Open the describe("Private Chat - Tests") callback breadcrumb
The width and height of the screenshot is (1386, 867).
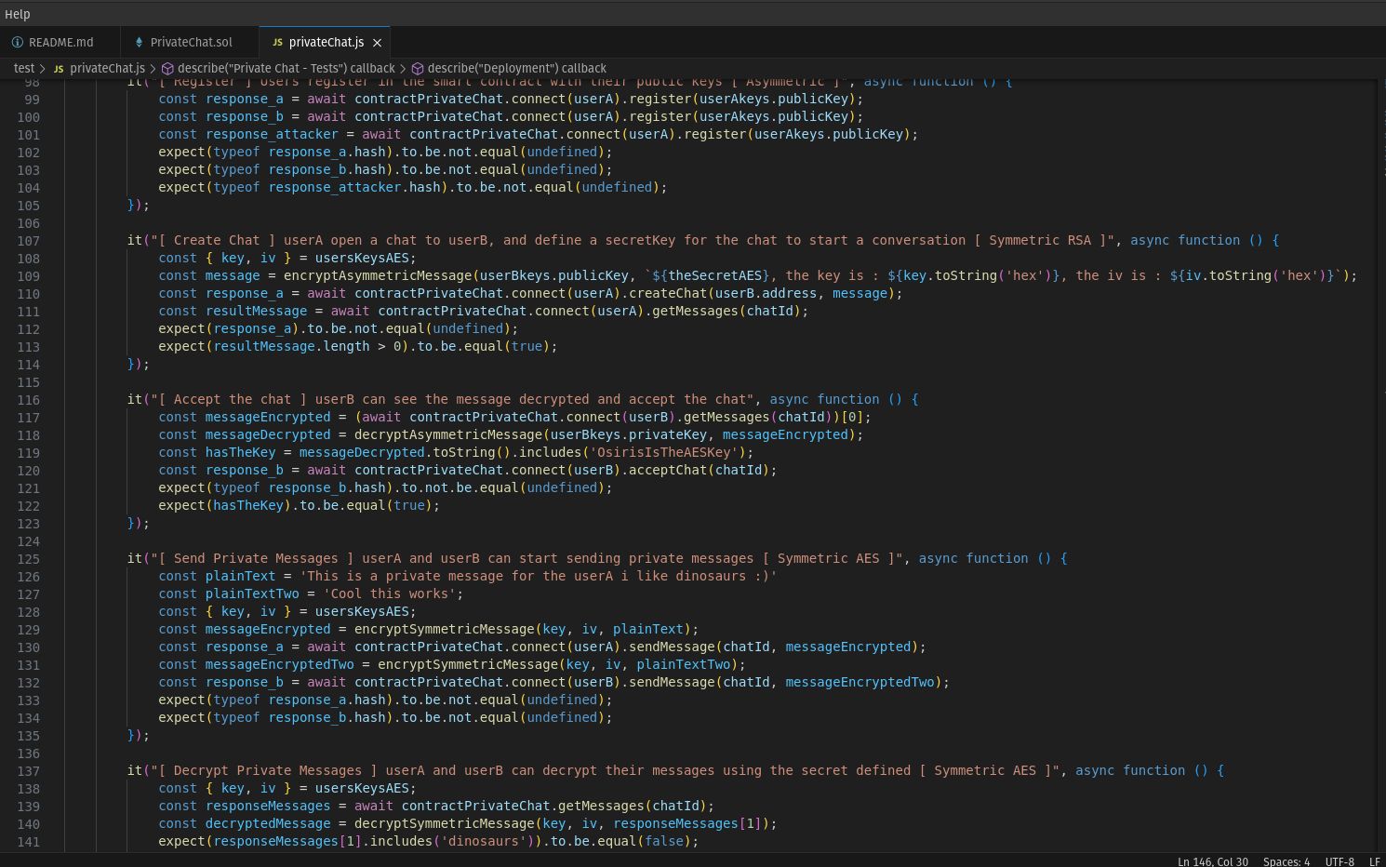[x=286, y=68]
